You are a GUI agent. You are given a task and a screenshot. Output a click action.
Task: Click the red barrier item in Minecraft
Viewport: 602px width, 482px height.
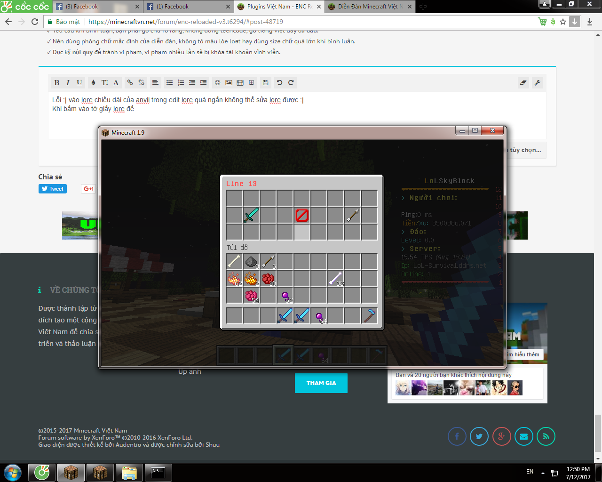(302, 216)
